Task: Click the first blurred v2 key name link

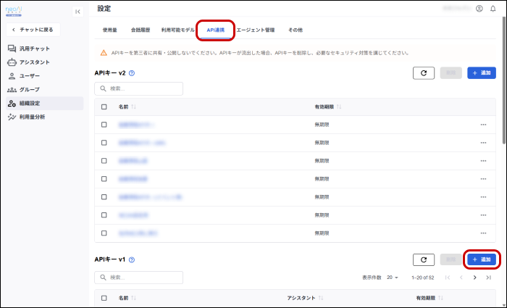Action: [136, 125]
